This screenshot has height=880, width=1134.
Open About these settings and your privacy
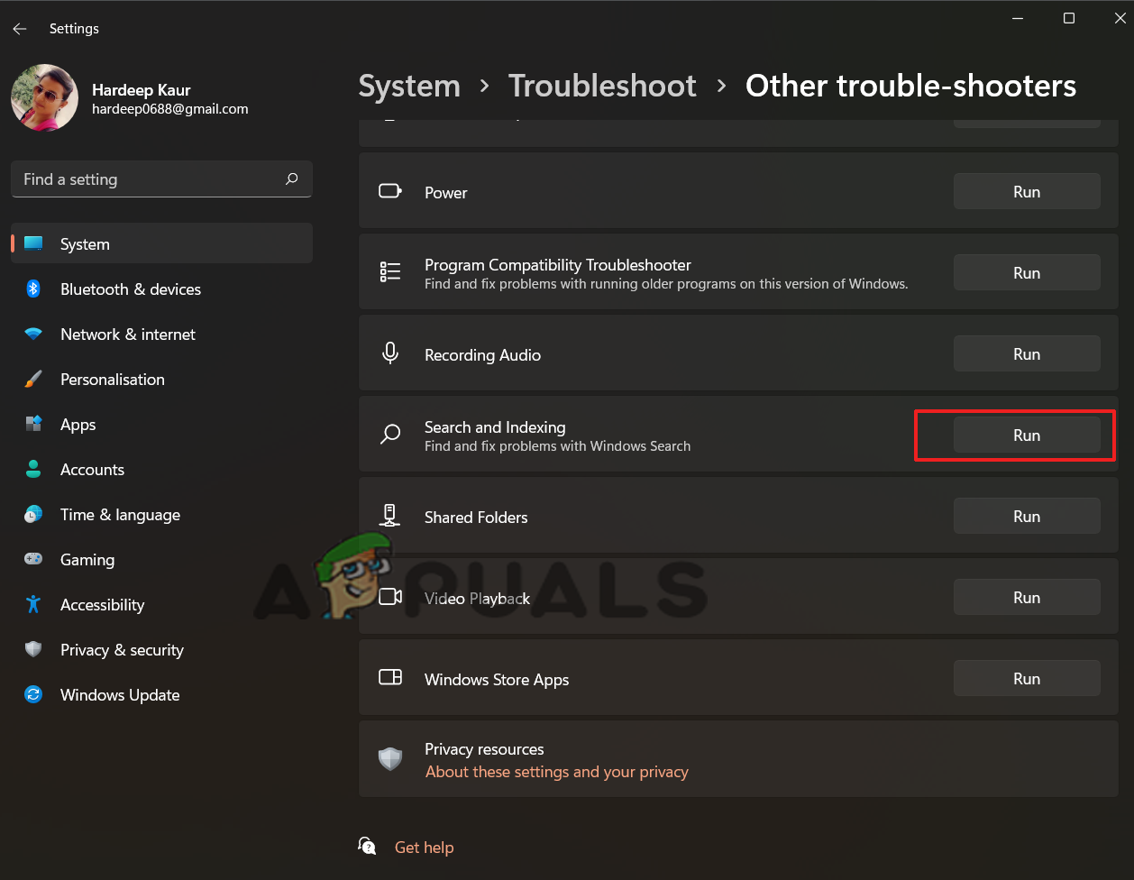tap(556, 772)
